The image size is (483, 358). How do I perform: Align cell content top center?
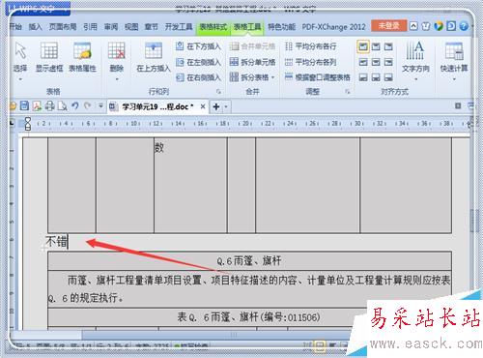pyautogui.click(x=376, y=46)
